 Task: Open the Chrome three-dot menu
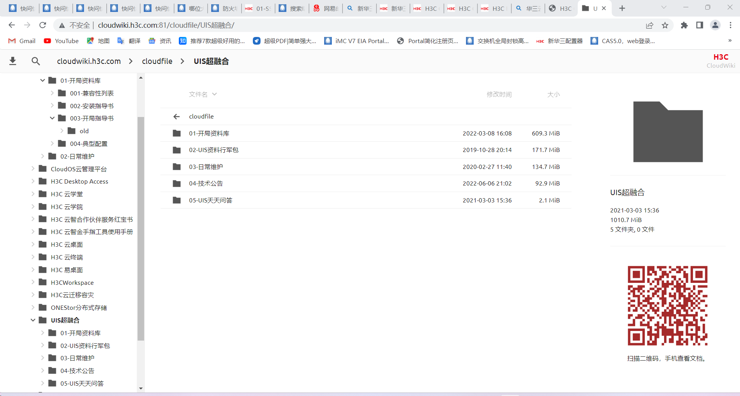pos(730,25)
